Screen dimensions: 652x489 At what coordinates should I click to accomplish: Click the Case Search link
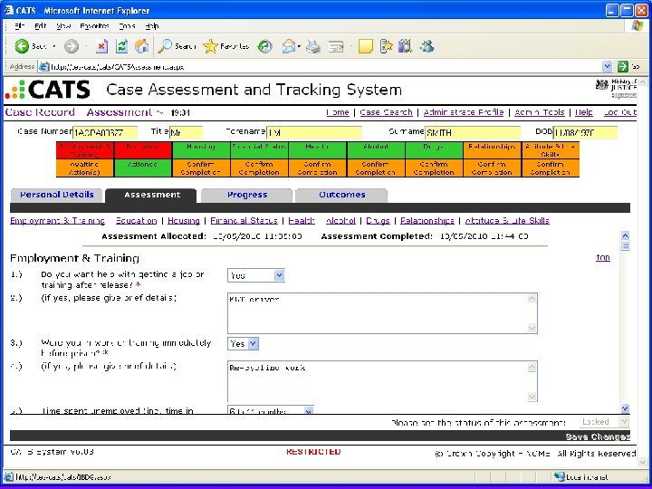click(387, 112)
